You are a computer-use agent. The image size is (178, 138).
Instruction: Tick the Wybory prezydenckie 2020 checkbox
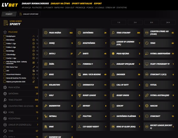pyautogui.click(x=5, y=82)
